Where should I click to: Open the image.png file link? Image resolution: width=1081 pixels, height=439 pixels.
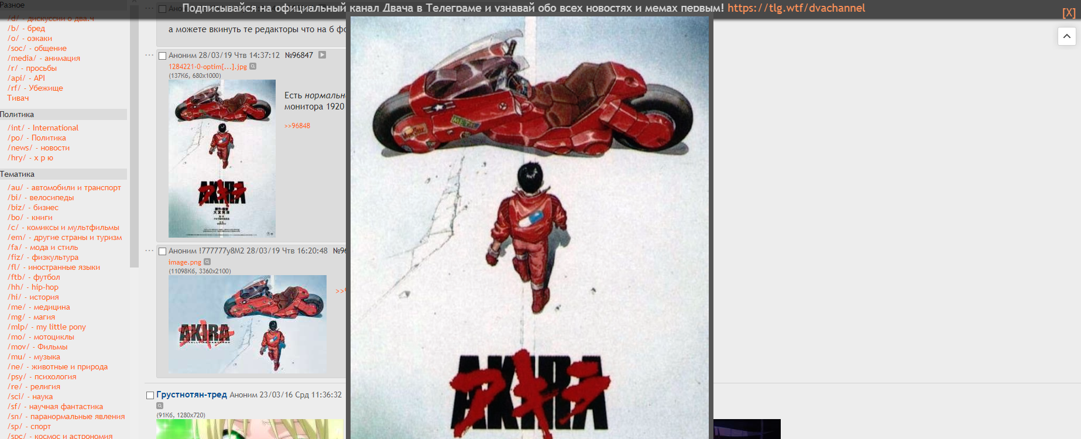click(x=185, y=262)
